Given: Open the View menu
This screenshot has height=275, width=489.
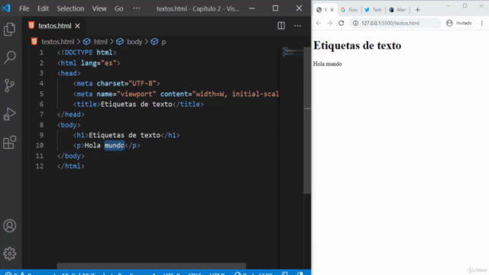Looking at the screenshot, I should (99, 8).
